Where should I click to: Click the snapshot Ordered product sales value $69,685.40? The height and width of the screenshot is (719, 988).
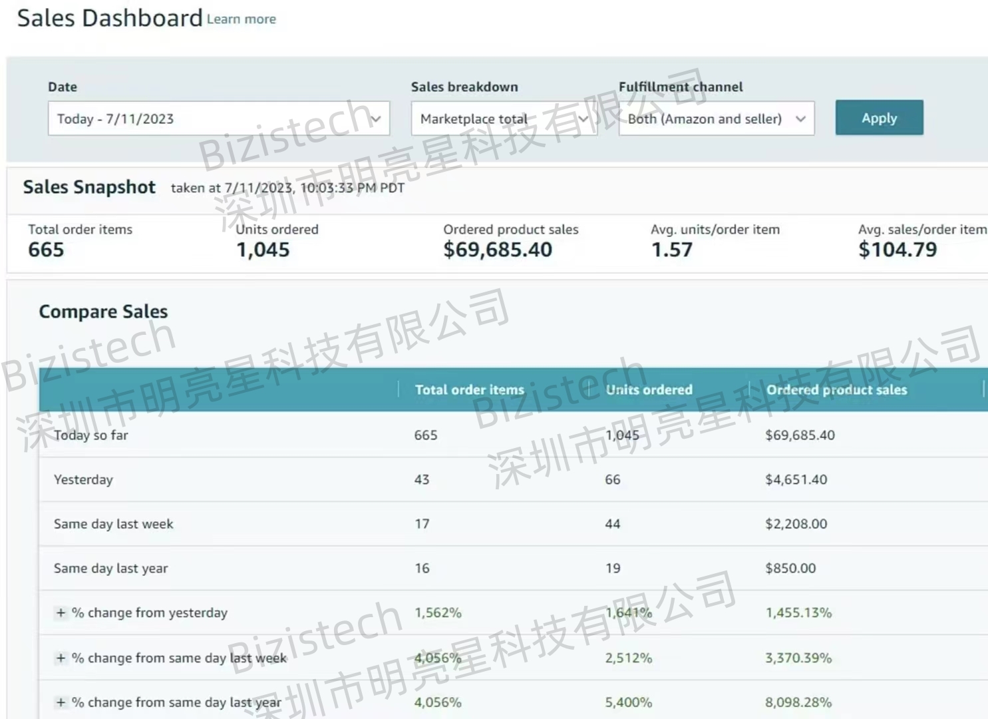(498, 250)
